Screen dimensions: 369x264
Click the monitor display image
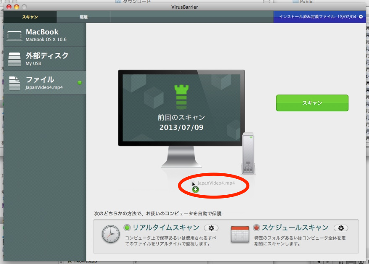[x=181, y=118]
